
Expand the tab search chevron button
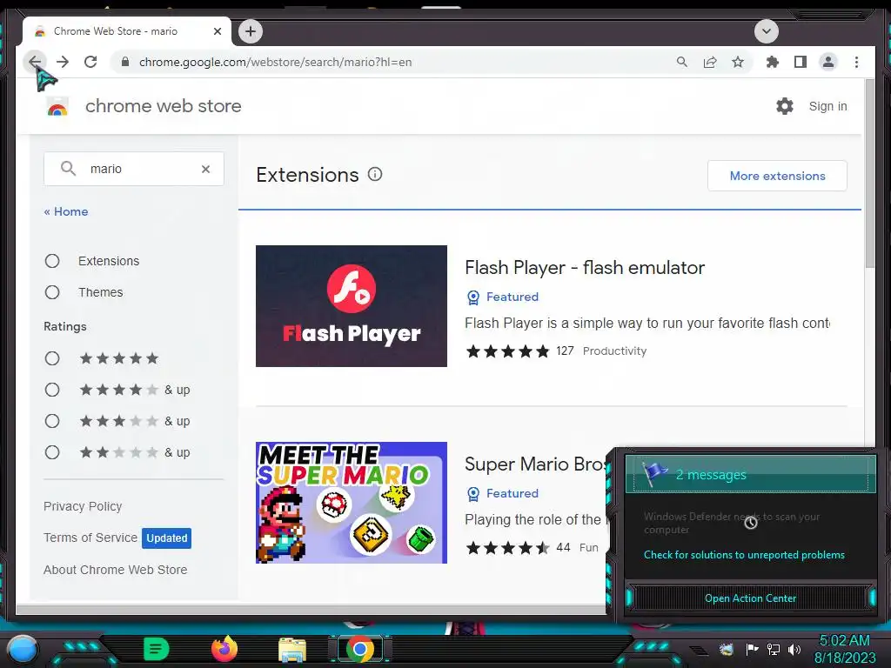(x=766, y=31)
